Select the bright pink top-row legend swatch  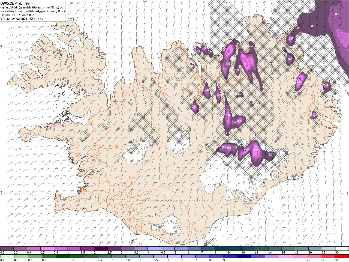47,249
